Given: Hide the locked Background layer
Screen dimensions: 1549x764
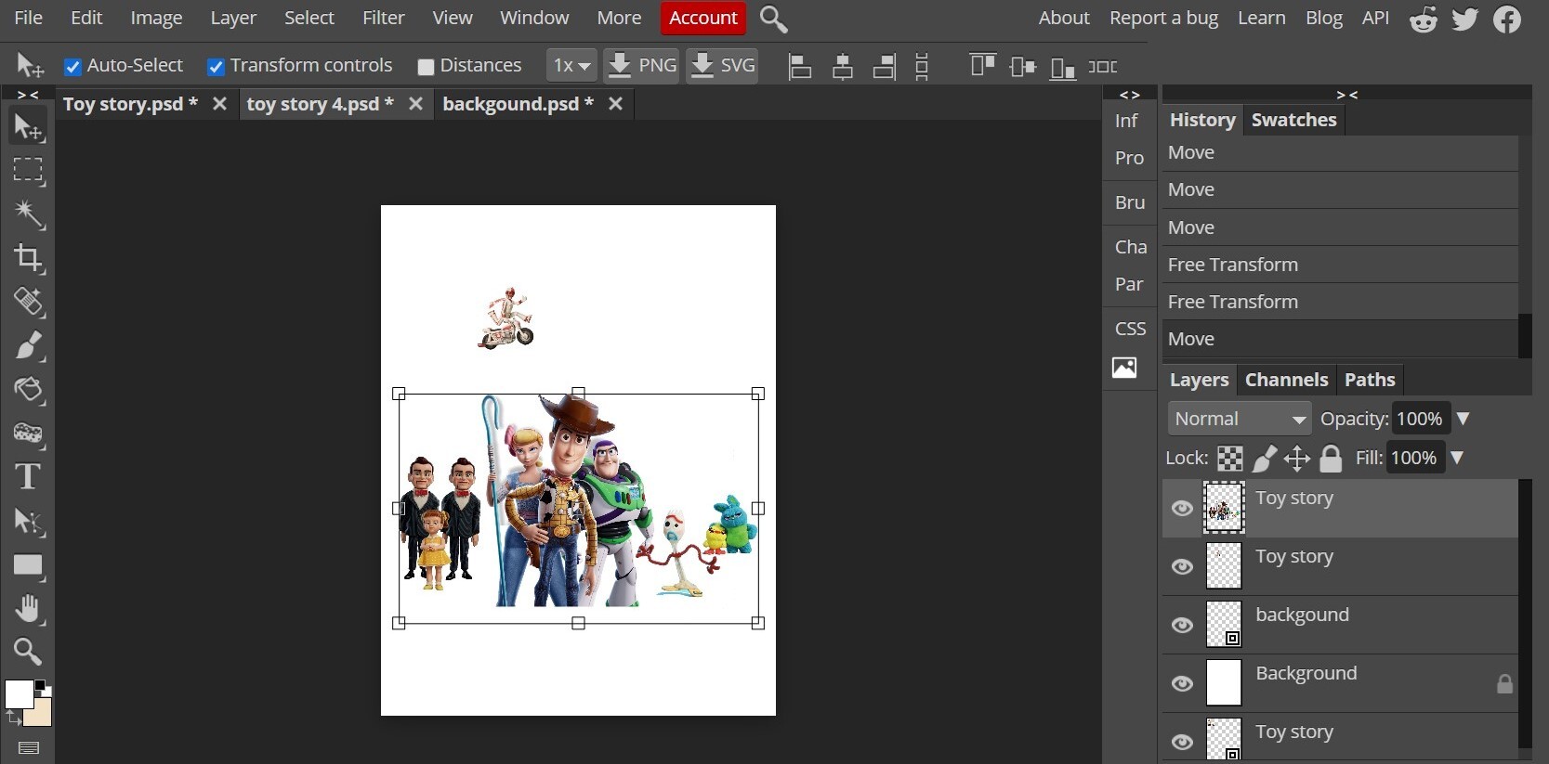Looking at the screenshot, I should 1182,683.
